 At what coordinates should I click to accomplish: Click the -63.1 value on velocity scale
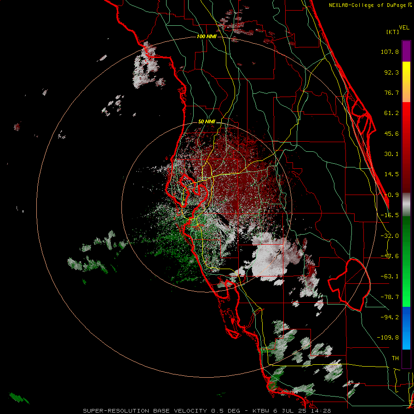390,276
